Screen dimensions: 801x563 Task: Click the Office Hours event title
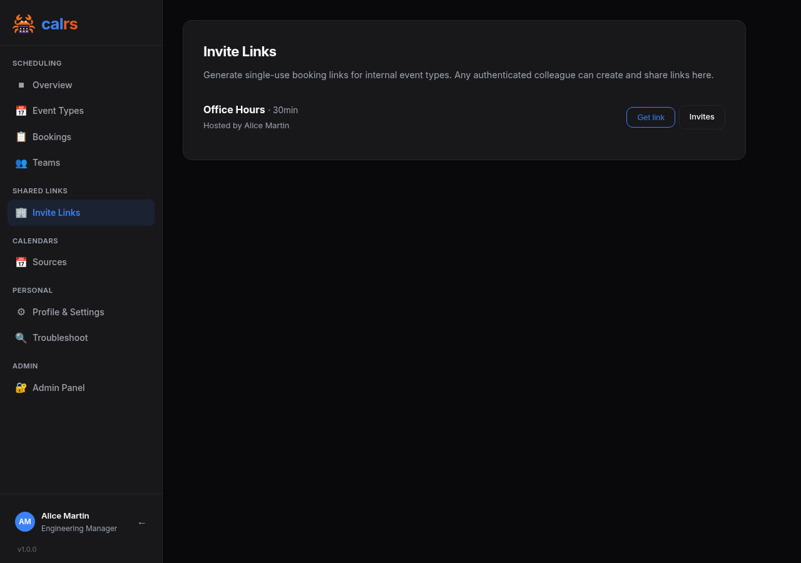pos(234,109)
